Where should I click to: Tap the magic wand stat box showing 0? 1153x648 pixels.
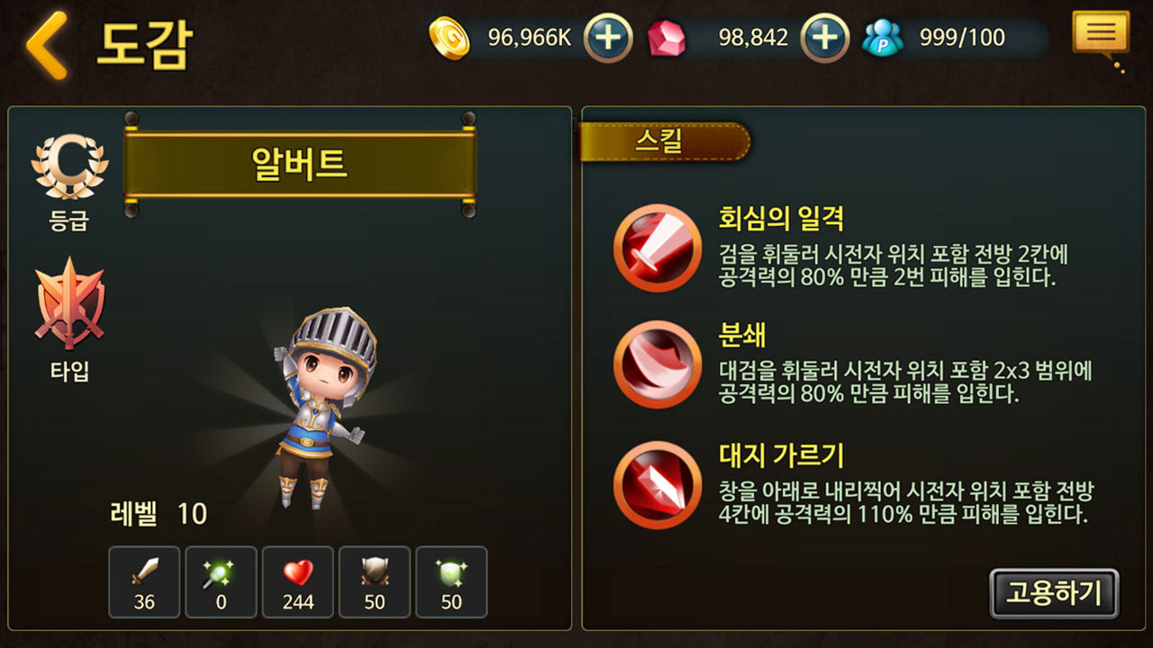pos(222,582)
